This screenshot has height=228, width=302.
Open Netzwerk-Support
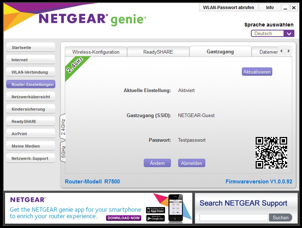pyautogui.click(x=31, y=158)
